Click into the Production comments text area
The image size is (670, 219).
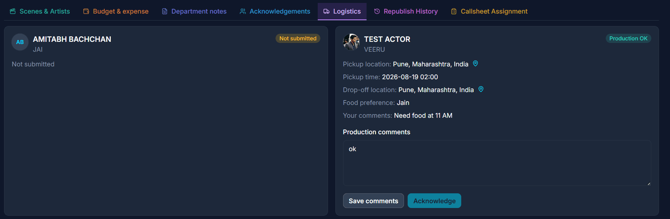497,163
